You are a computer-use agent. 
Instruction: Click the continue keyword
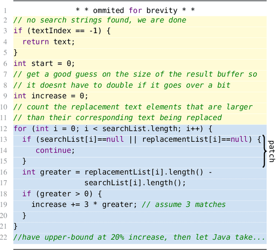(55, 150)
